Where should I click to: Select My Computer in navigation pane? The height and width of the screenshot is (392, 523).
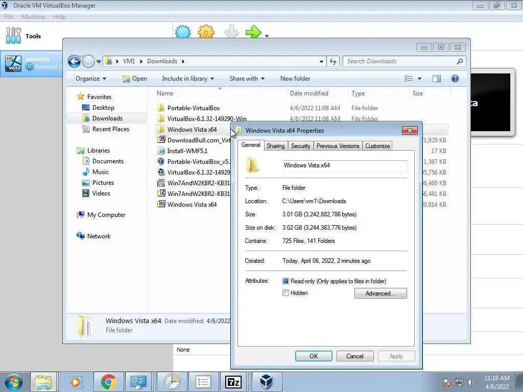coord(106,215)
